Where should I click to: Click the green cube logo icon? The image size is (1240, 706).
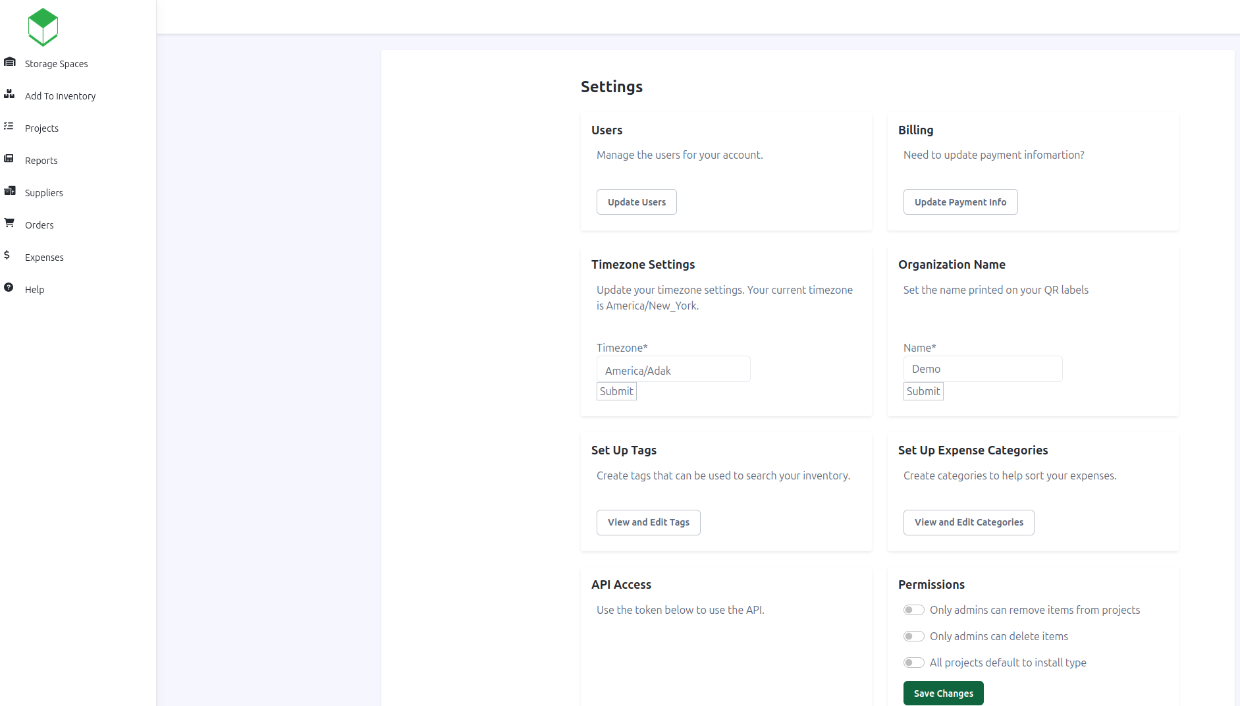click(x=43, y=27)
